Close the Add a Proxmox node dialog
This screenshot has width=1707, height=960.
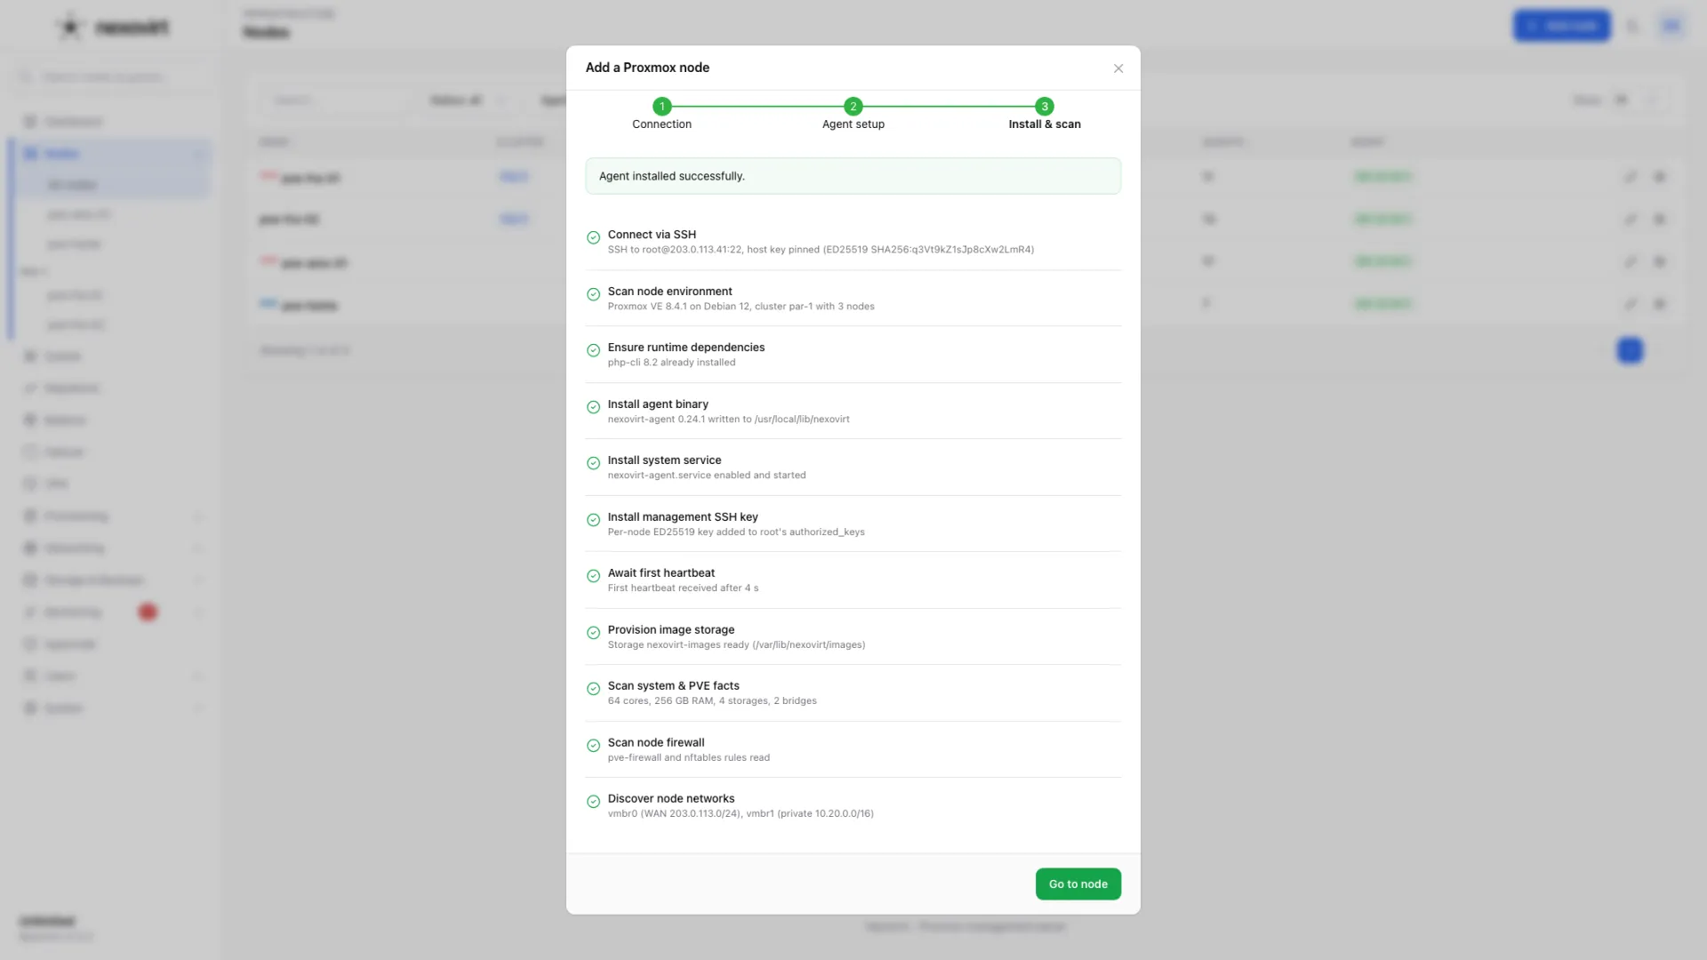[1118, 68]
